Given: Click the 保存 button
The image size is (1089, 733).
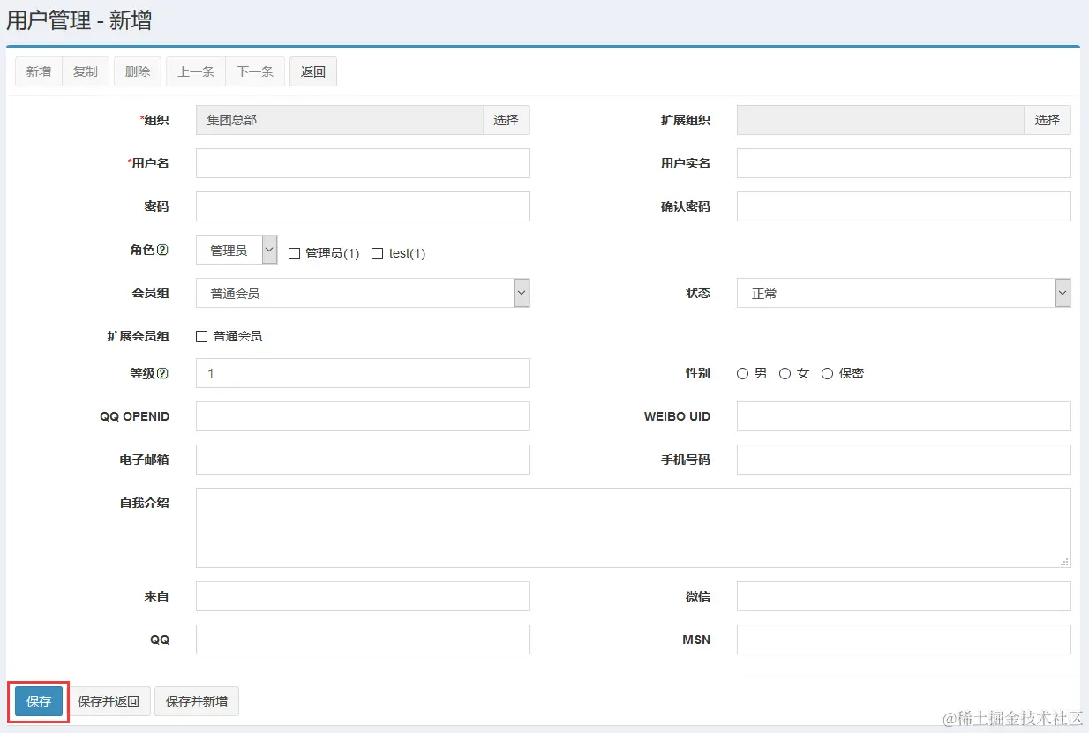Looking at the screenshot, I should coord(39,701).
